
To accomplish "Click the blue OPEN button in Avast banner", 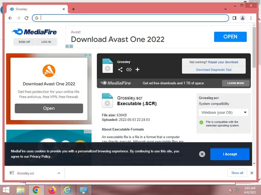I will 230,37.
